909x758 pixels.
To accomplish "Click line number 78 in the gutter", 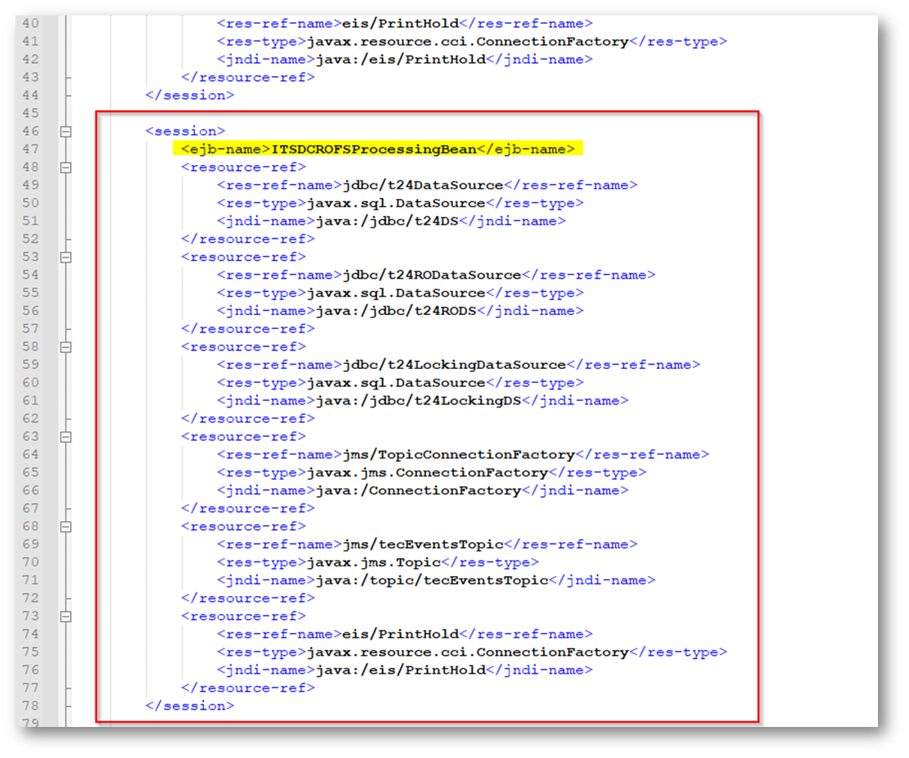I will point(30,705).
